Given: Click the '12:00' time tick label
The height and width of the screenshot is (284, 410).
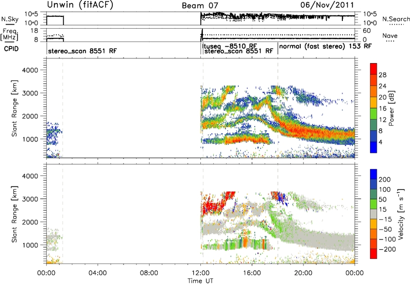Looking at the screenshot, I should pos(200,273).
